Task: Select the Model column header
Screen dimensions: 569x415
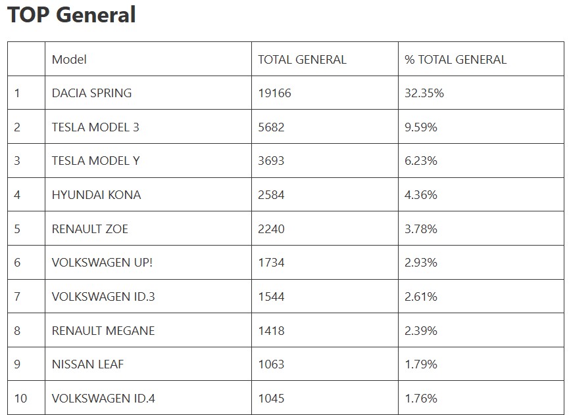Action: pyautogui.click(x=69, y=59)
